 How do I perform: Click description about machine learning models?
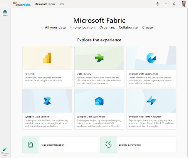(46, 123)
